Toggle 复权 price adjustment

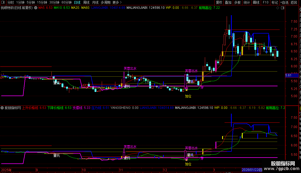(219, 2)
